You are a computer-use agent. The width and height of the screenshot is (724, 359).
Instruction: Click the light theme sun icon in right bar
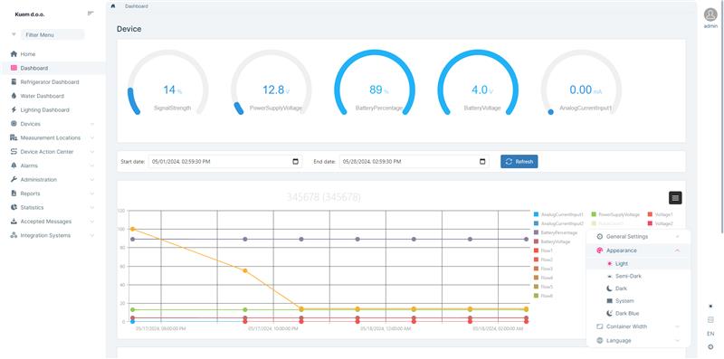[x=710, y=307]
